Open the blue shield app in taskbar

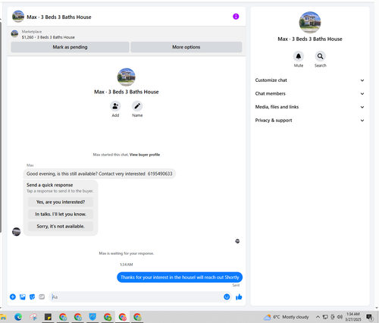click(92, 317)
